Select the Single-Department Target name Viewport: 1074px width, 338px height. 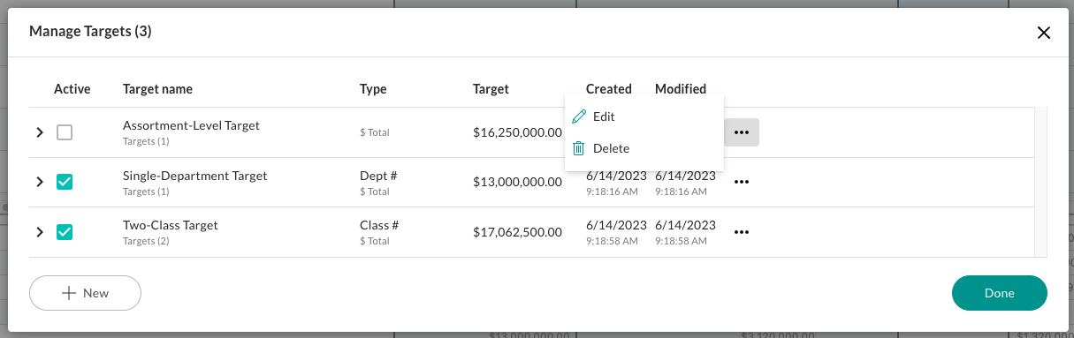[x=194, y=176]
